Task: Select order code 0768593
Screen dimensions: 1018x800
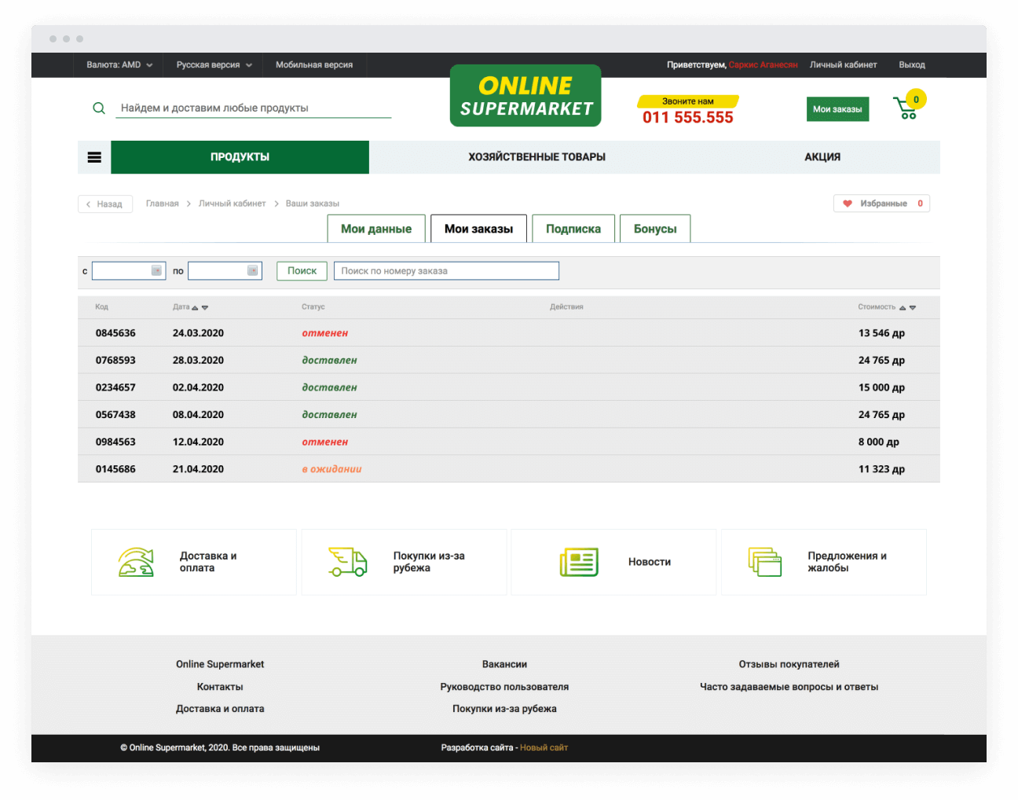Action: tap(115, 361)
